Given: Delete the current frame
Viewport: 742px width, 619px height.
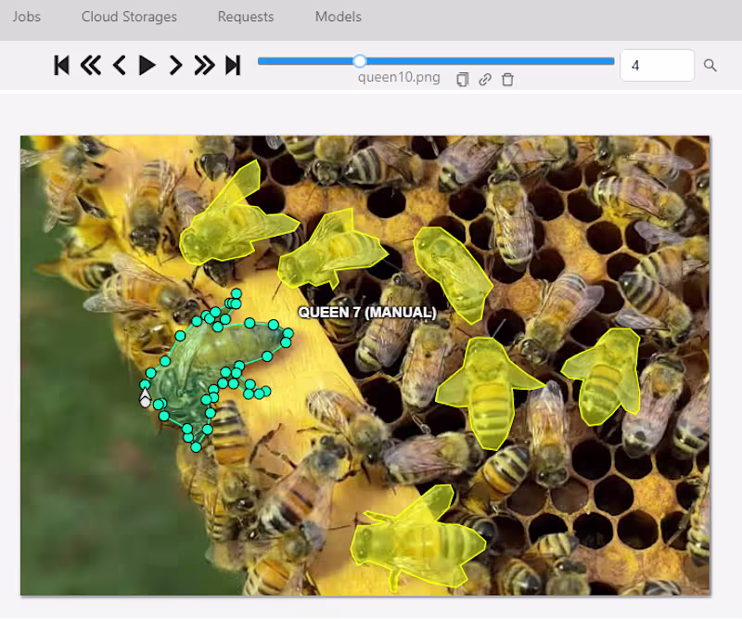Looking at the screenshot, I should pyautogui.click(x=507, y=80).
